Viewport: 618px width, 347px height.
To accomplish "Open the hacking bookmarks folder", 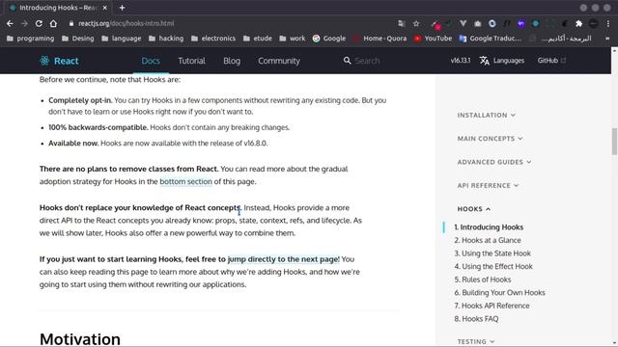I will (166, 39).
